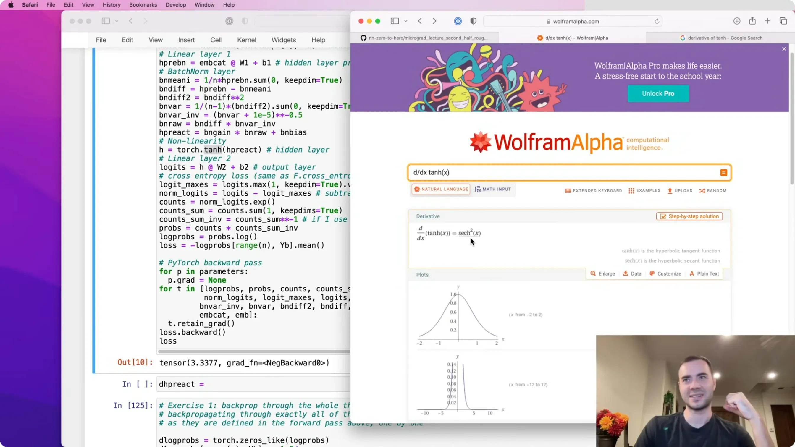This screenshot has height=447, width=795.
Task: Go forward in front Safari window
Action: (434, 21)
